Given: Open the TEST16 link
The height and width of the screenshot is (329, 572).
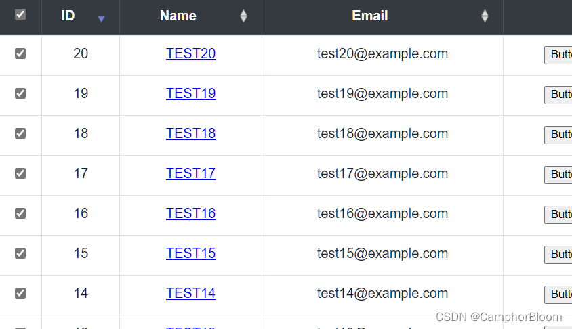Looking at the screenshot, I should click(x=191, y=213).
